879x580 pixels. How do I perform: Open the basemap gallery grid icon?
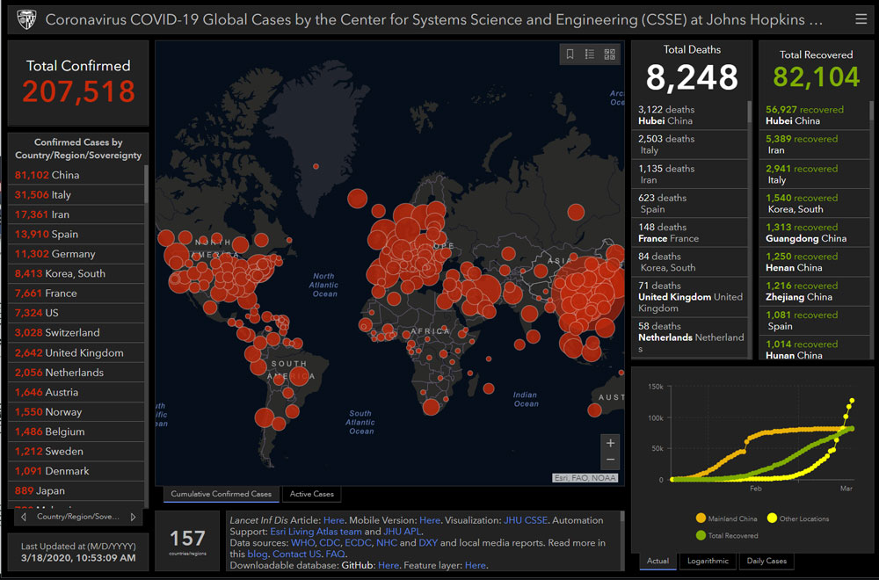[x=609, y=54]
